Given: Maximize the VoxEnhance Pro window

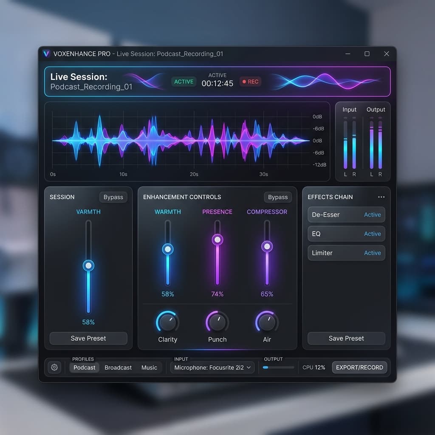Looking at the screenshot, I should 367,54.
